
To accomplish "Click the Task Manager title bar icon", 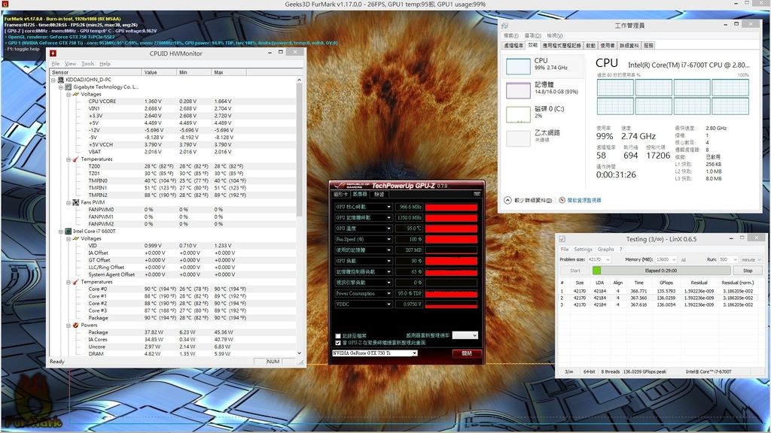I will click(504, 26).
